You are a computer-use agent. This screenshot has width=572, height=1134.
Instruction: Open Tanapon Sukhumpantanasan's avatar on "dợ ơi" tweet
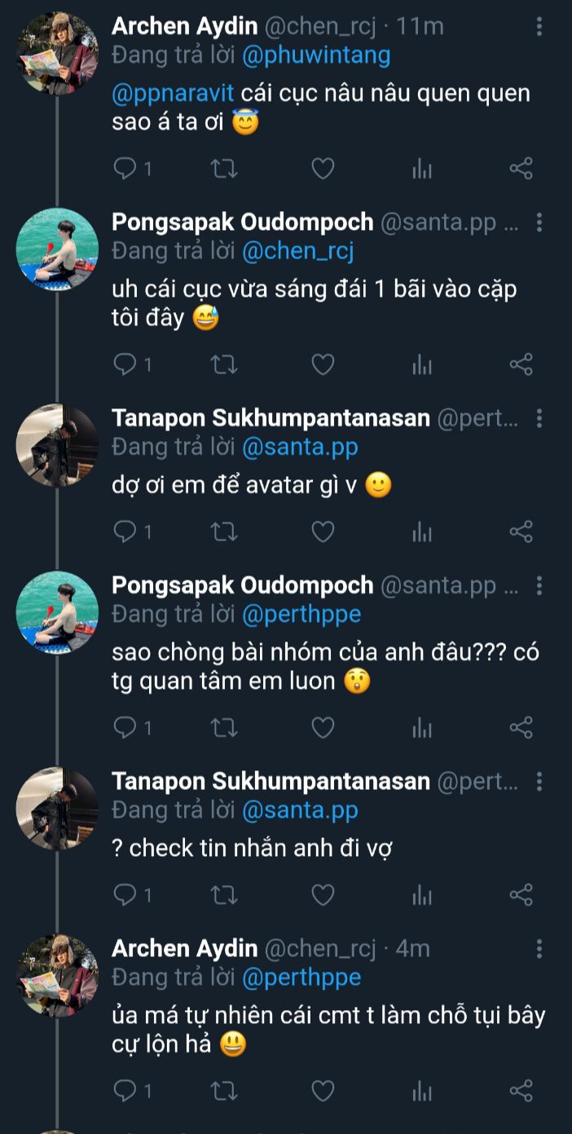point(58,445)
